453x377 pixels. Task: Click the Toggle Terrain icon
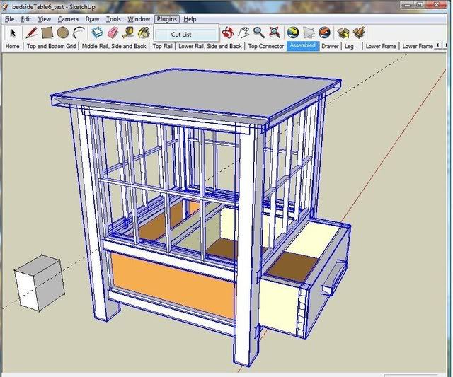click(309, 33)
